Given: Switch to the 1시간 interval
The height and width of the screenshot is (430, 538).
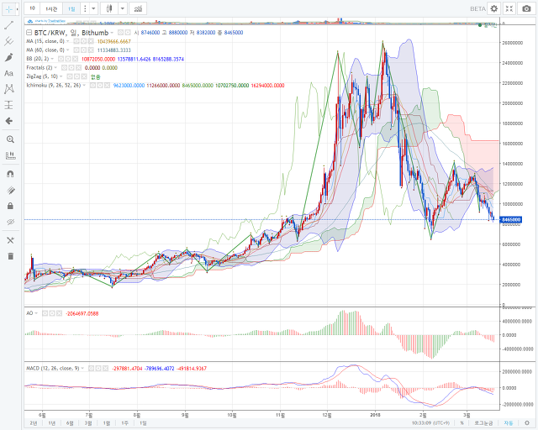Looking at the screenshot, I should coord(51,8).
